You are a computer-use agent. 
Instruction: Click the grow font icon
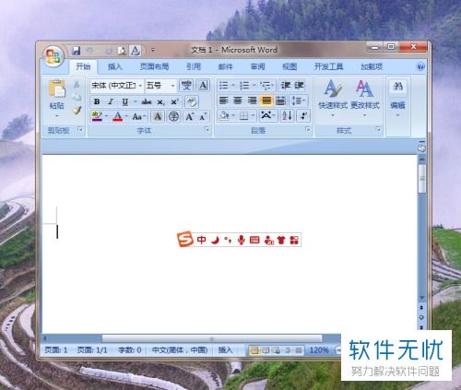pos(189,116)
